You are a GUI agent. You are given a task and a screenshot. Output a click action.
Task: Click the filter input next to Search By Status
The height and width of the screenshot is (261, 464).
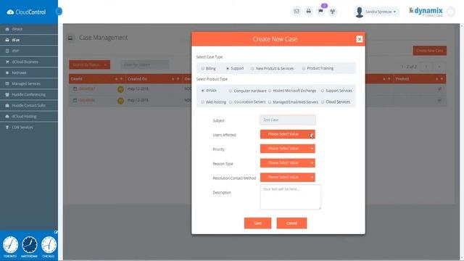click(145, 65)
